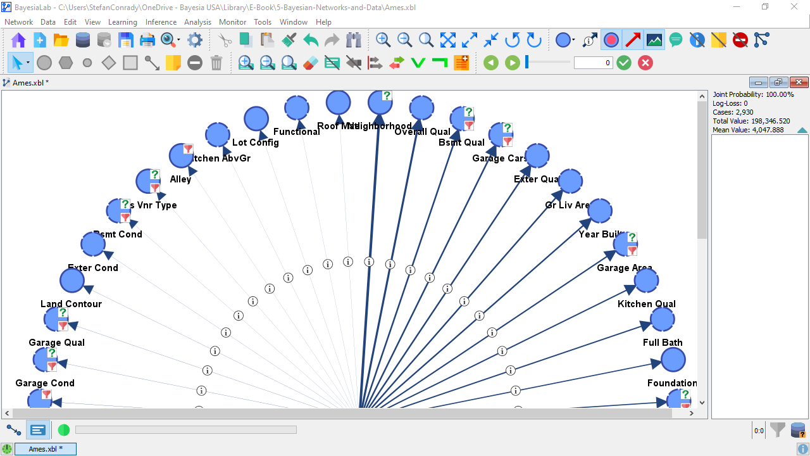810x456 pixels.
Task: Click the Home icon in the toolbar
Action: pos(18,41)
